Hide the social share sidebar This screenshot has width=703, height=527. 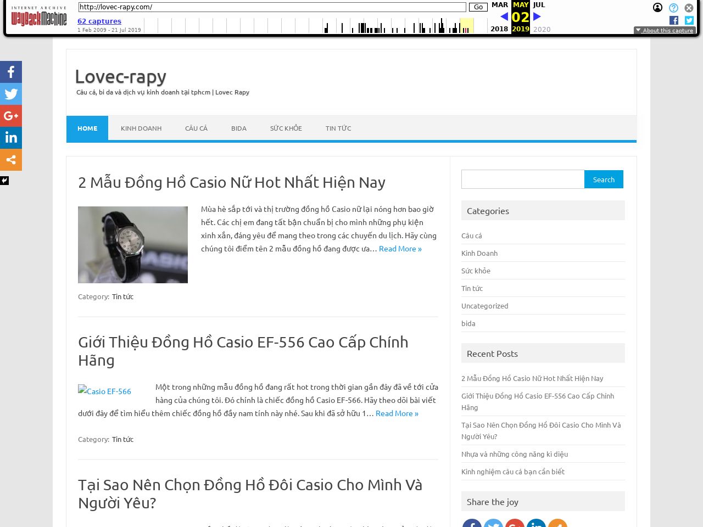click(x=4, y=181)
